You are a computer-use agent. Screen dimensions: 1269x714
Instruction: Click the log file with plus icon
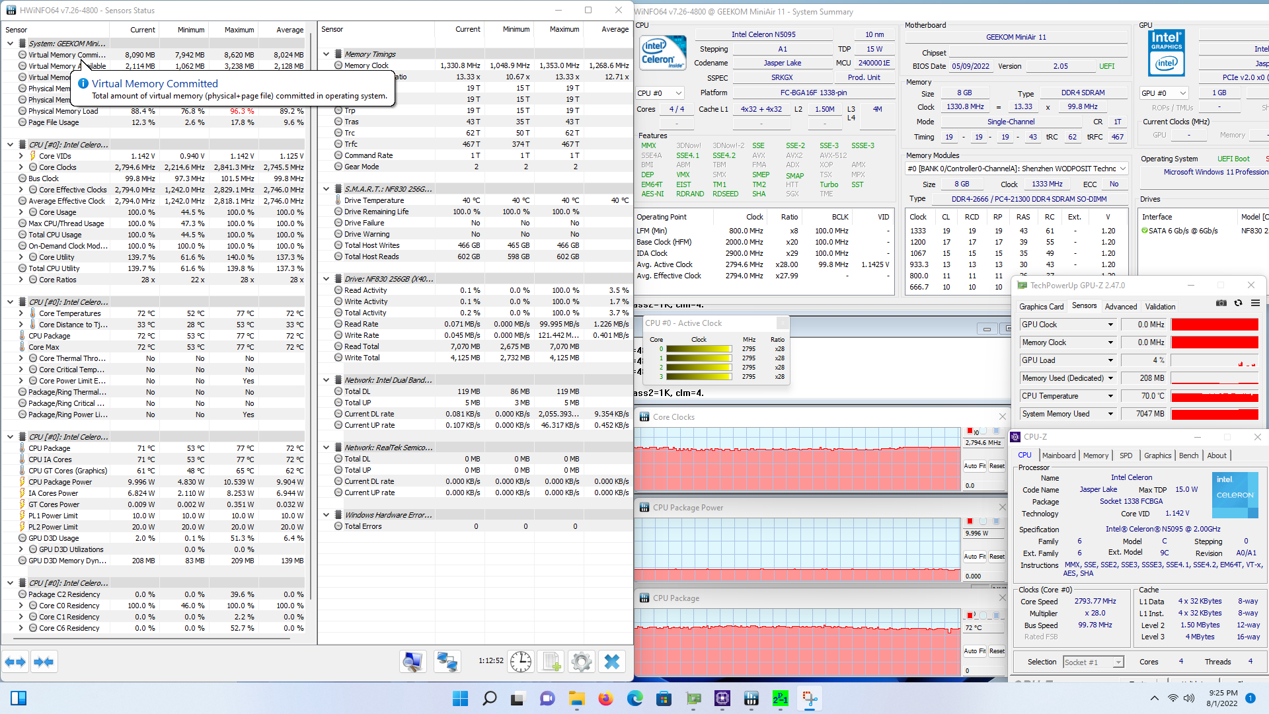point(551,662)
